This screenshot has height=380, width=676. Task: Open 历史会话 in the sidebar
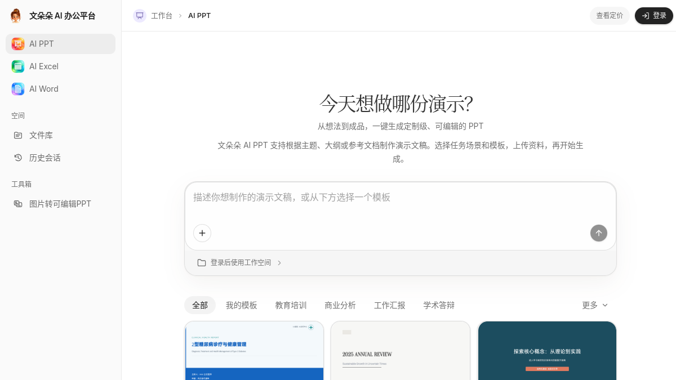(x=60, y=158)
